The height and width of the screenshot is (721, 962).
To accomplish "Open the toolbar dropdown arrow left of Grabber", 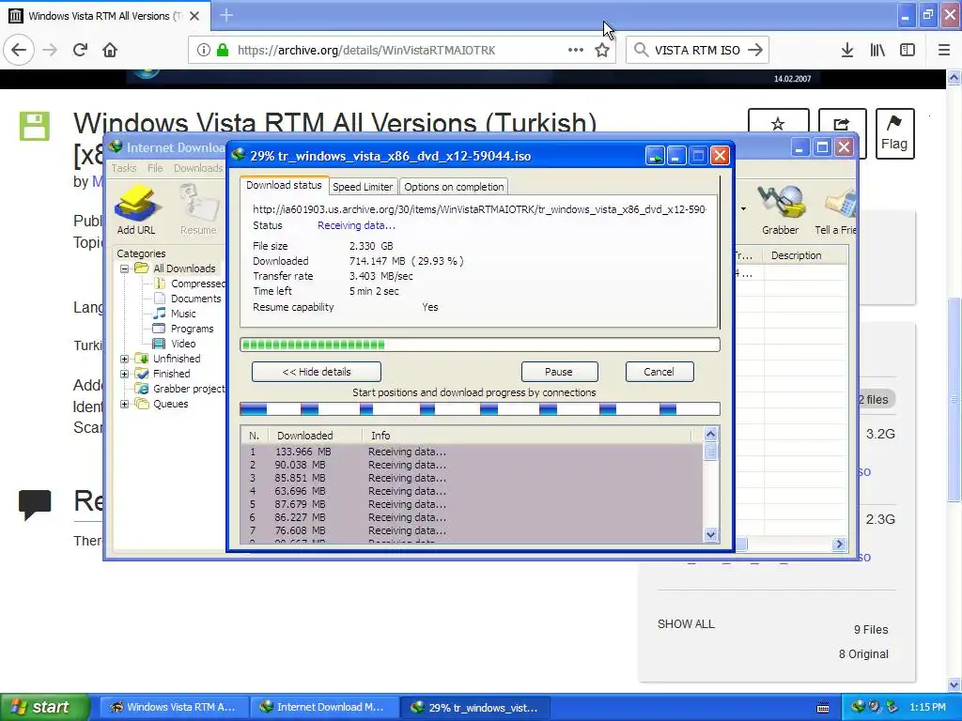I will (743, 209).
